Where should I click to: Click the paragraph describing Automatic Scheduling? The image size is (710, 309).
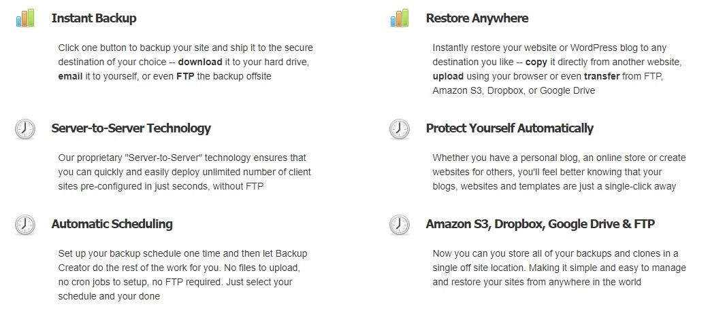(x=181, y=274)
